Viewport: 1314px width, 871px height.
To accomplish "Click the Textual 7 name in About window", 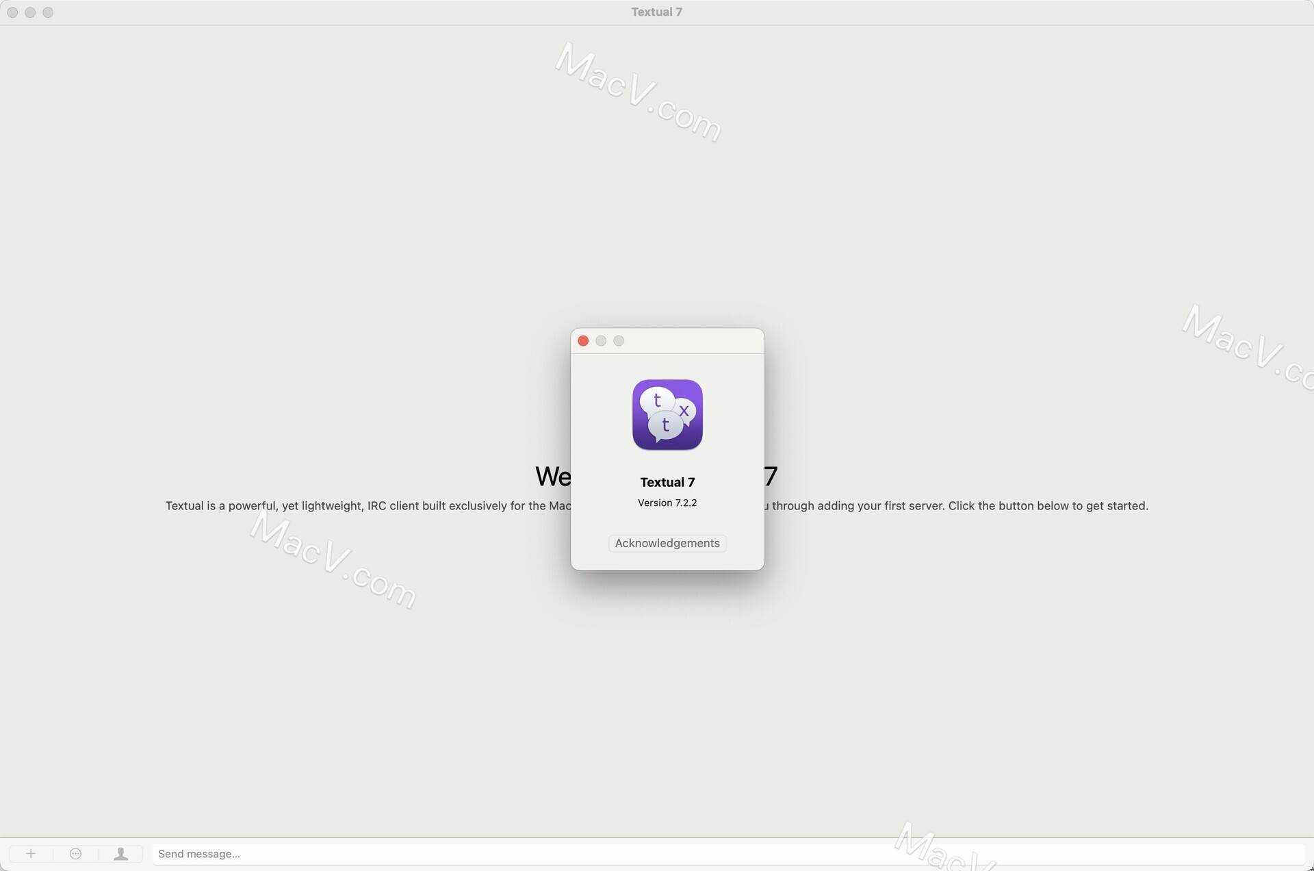I will tap(667, 482).
